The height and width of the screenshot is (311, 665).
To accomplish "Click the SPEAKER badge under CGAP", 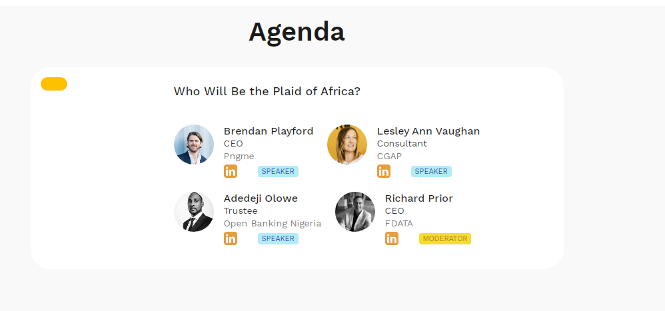I will click(x=431, y=171).
